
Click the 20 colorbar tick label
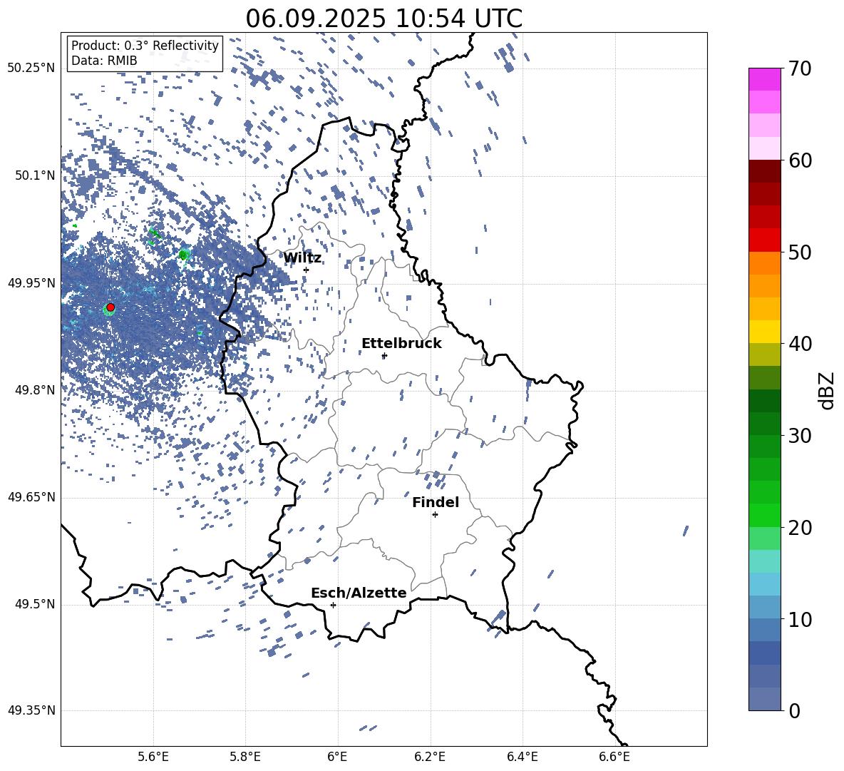pyautogui.click(x=800, y=528)
